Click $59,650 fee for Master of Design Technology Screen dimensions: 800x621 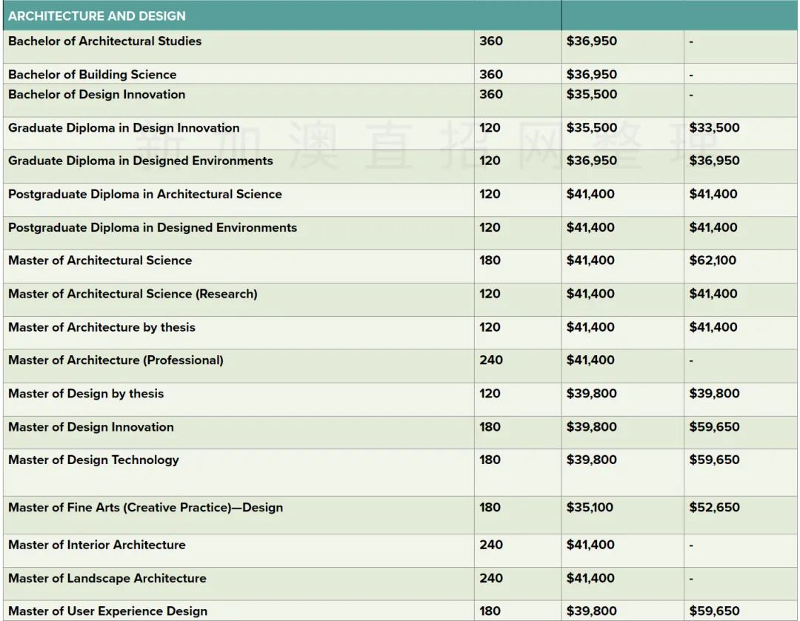(x=714, y=460)
